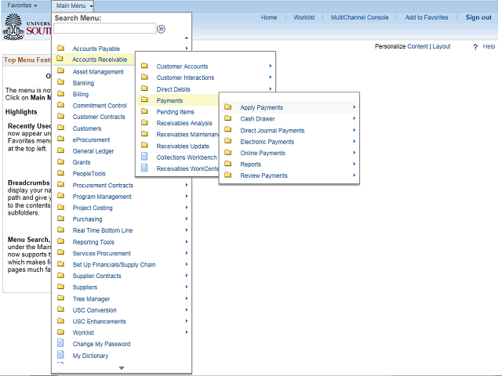Viewport: 502px width, 376px height.
Task: Click the search go button icon
Action: click(161, 29)
